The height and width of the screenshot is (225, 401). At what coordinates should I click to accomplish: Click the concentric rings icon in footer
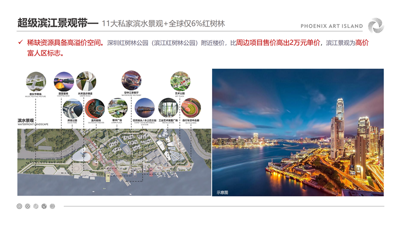[x=19, y=206]
